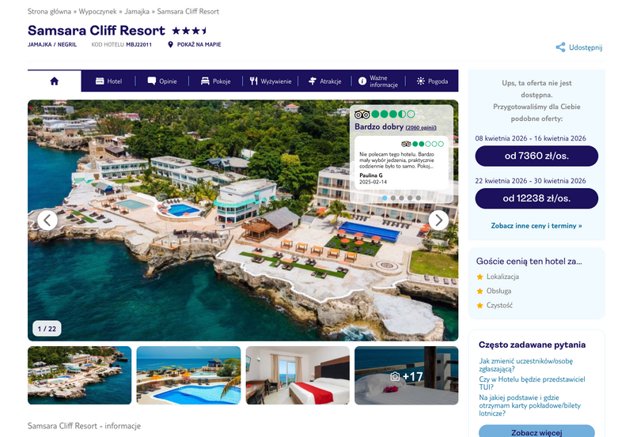Screen dimensions: 633x437
Task: Select first review carousel dot
Action: [x=385, y=198]
